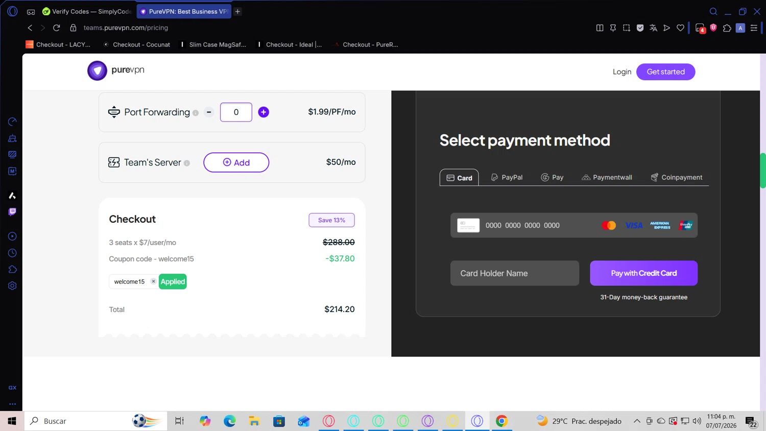Image resolution: width=766 pixels, height=431 pixels.
Task: Open the striped monitor icon in sidebar
Action: [x=12, y=154]
